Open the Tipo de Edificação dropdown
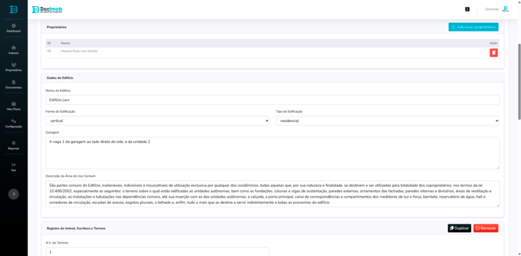 (387, 121)
